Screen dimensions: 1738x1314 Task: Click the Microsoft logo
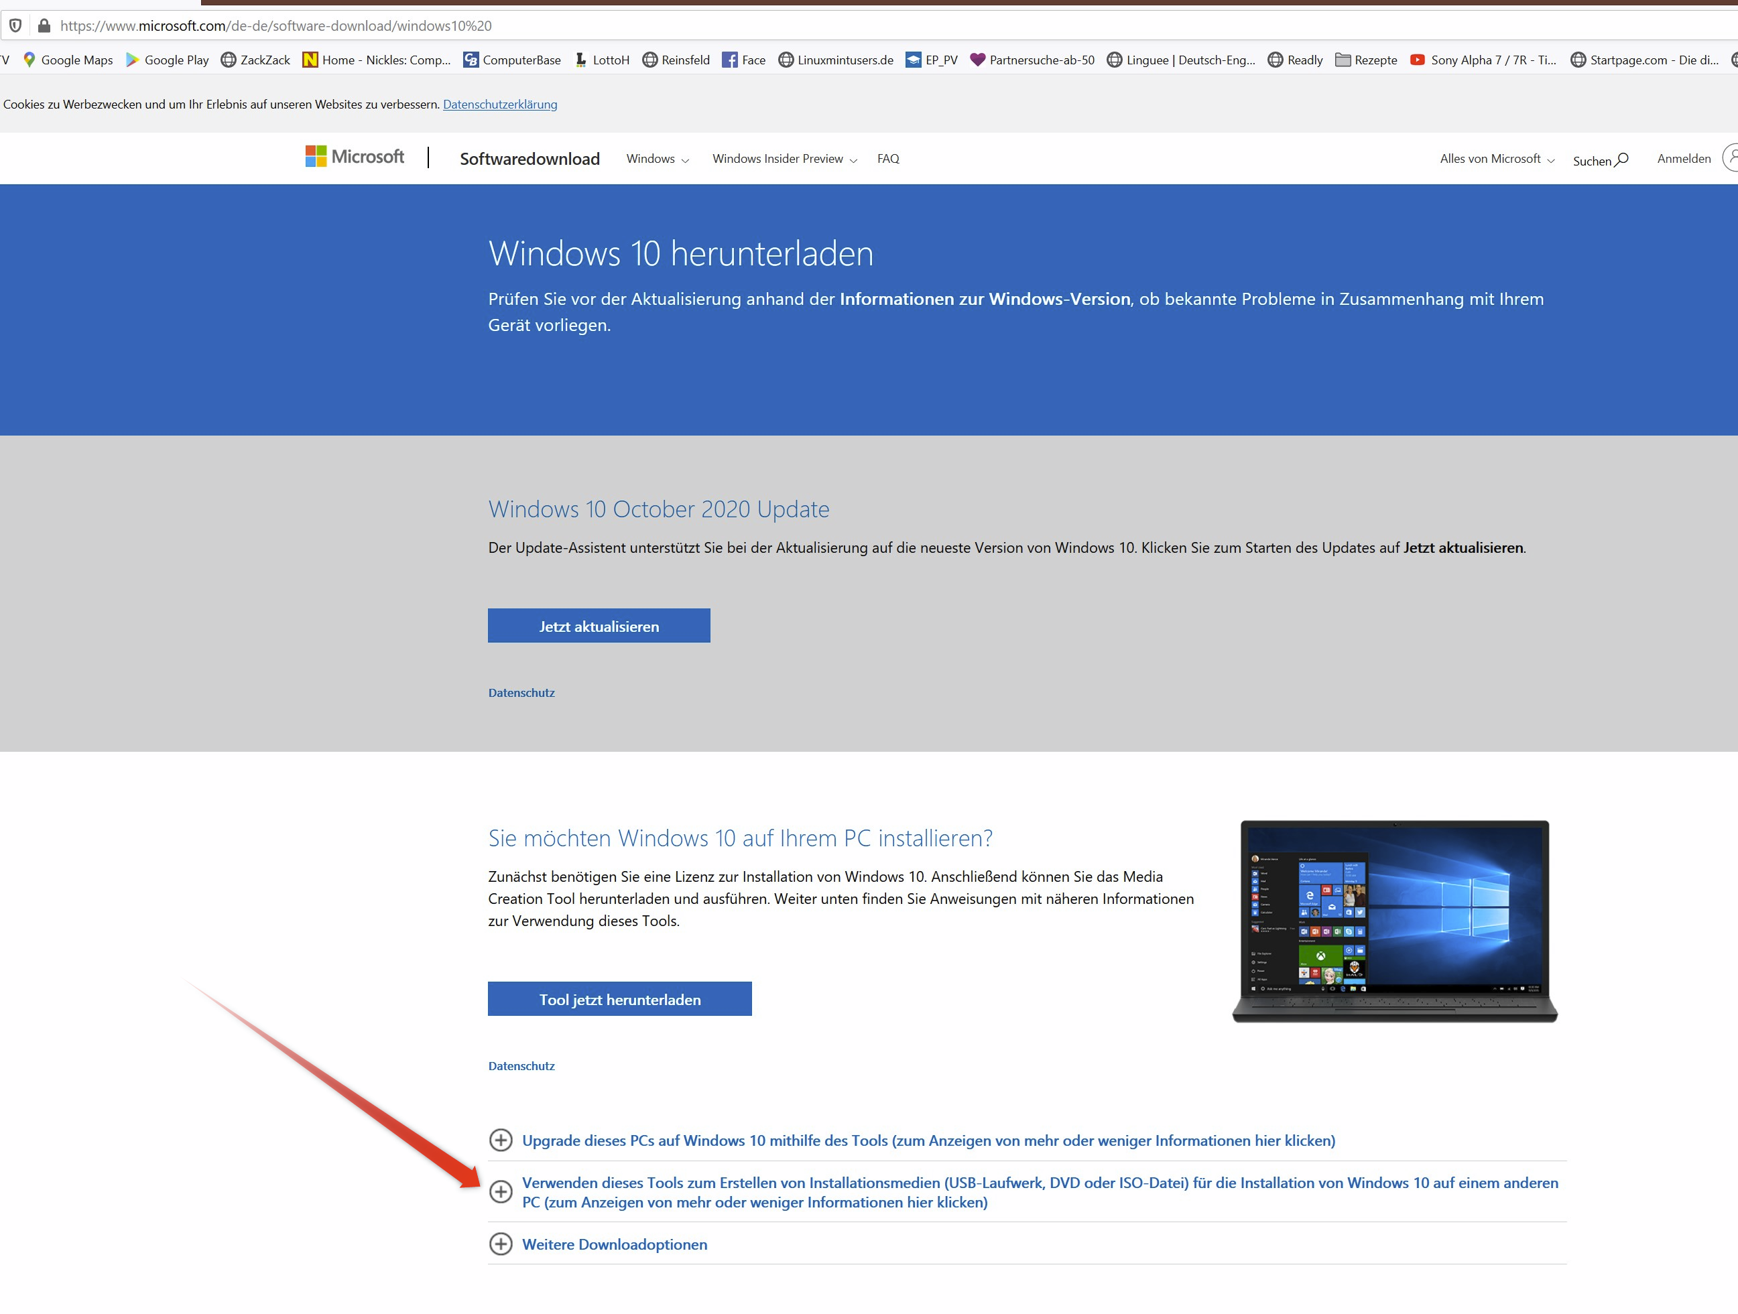[355, 156]
